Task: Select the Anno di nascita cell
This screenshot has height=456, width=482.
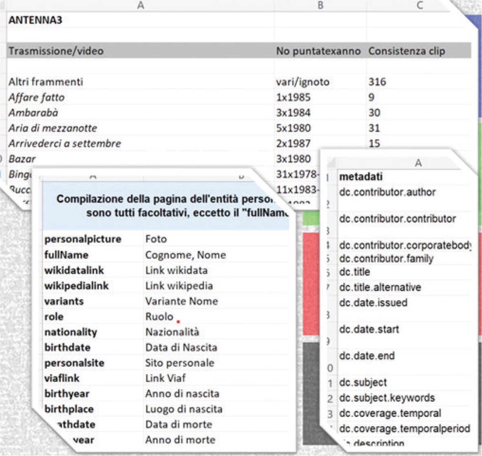Action: [216, 393]
